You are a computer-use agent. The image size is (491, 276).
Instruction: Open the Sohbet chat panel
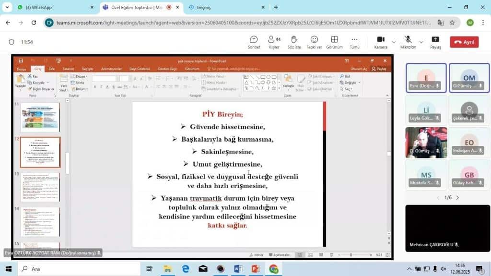pyautogui.click(x=254, y=42)
